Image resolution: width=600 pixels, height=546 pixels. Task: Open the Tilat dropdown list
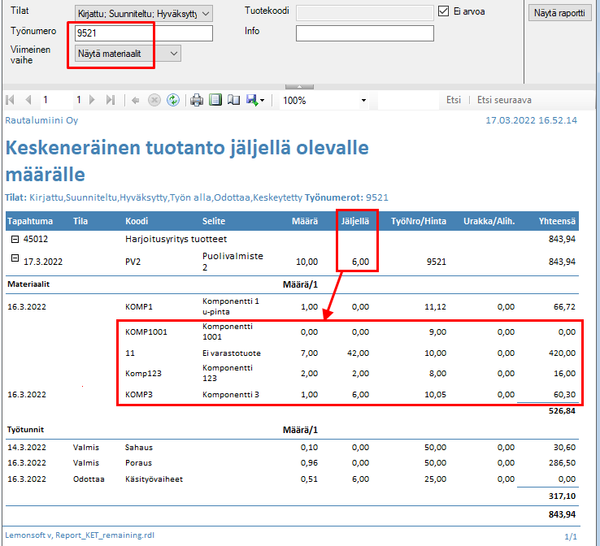tap(205, 13)
